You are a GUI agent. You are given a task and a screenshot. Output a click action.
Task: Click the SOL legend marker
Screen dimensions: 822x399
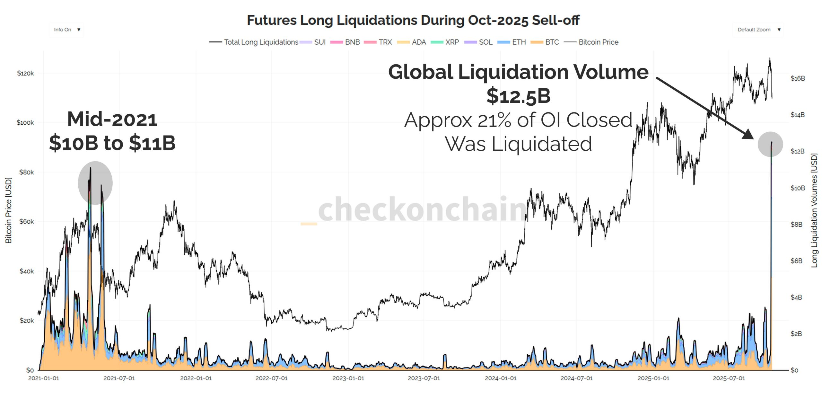click(x=470, y=42)
